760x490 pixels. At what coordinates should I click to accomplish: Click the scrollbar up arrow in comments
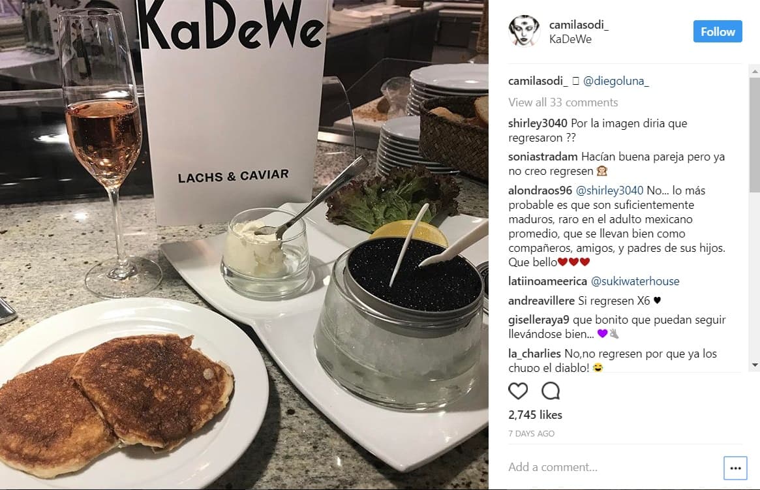point(754,71)
